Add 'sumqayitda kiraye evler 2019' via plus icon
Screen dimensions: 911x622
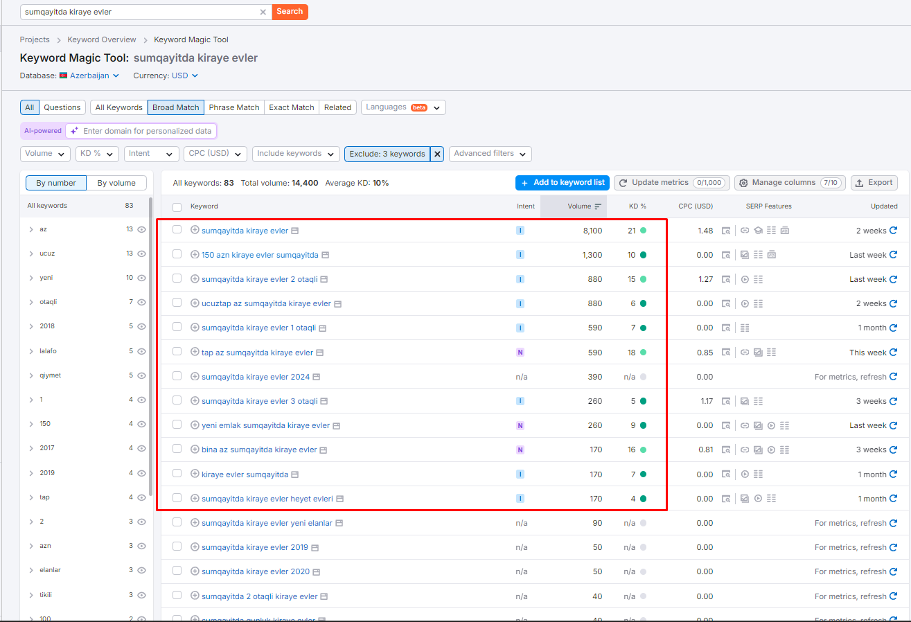coord(195,547)
